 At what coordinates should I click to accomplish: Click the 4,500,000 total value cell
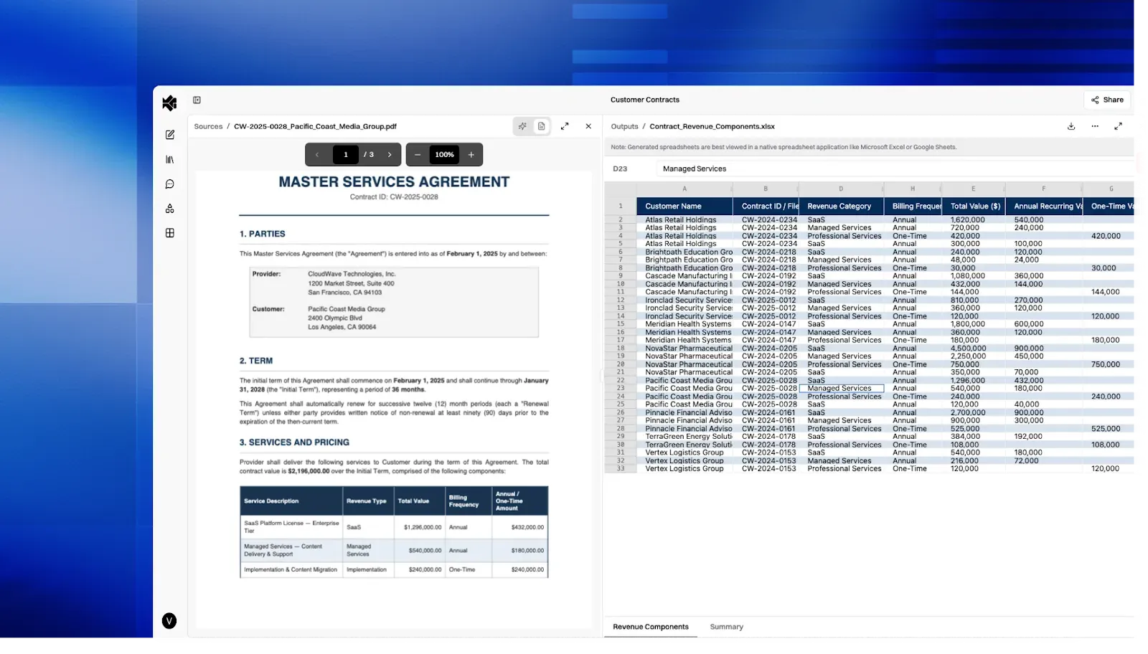pos(973,349)
